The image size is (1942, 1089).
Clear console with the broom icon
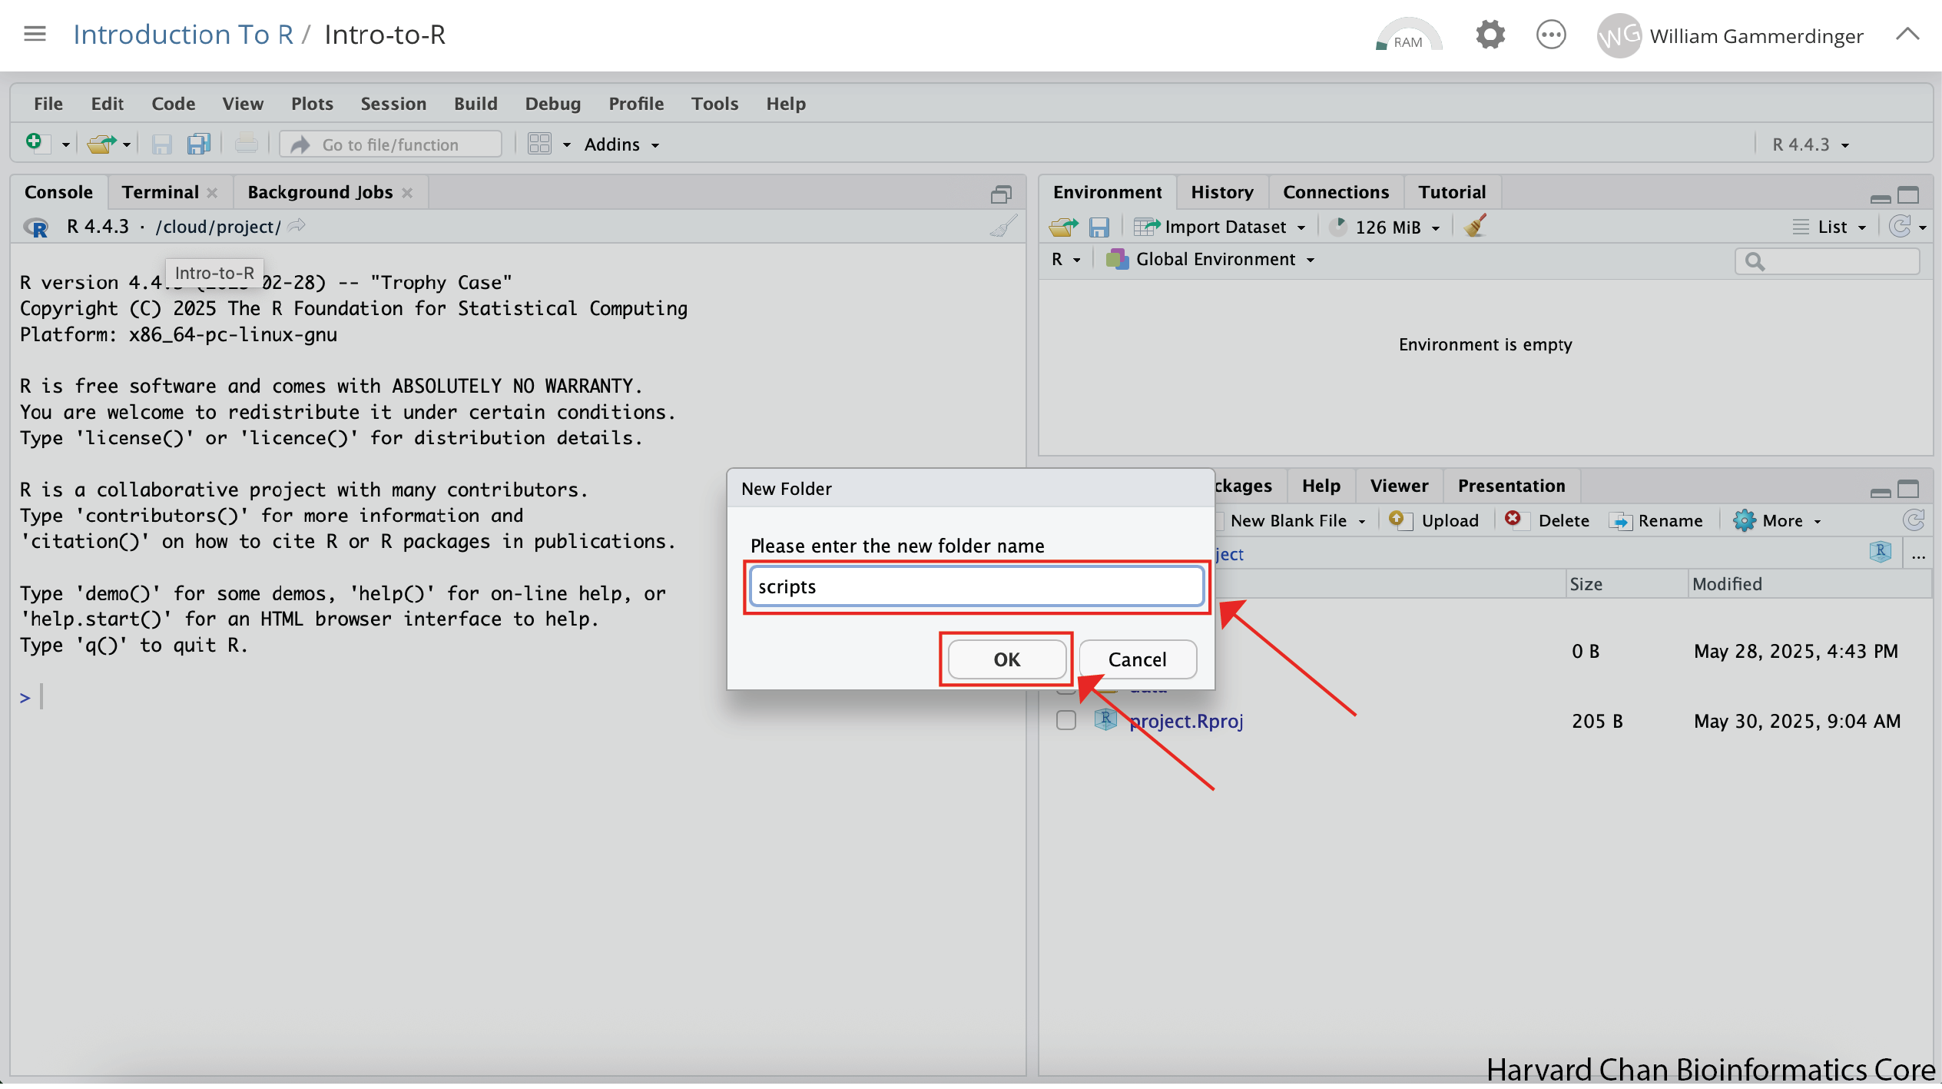(x=1003, y=226)
